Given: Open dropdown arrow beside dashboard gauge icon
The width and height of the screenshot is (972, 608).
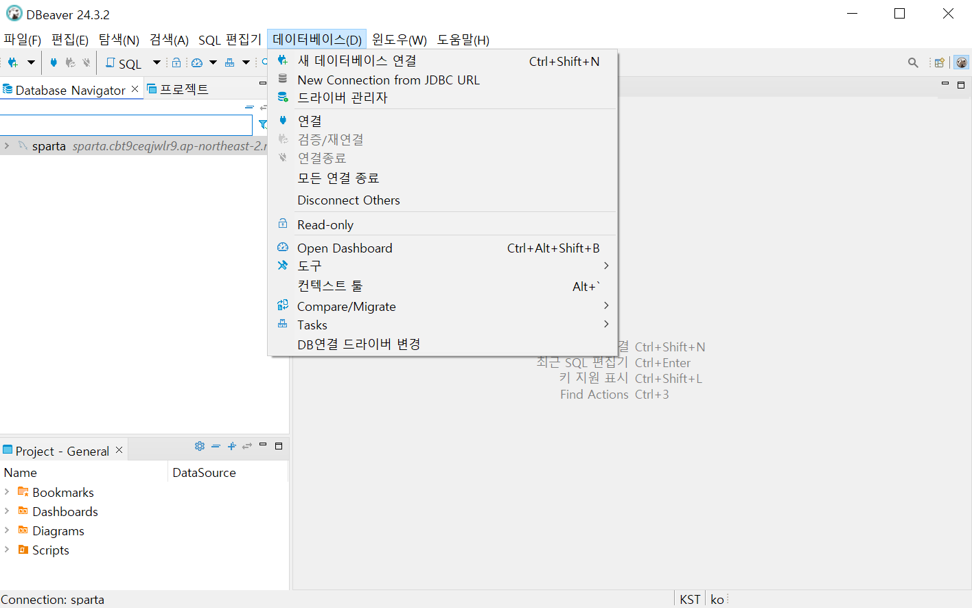Looking at the screenshot, I should pos(213,62).
